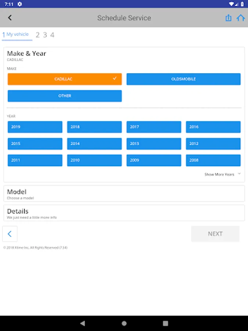Click the Xtime copyright footer text
Image resolution: width=248 pixels, height=331 pixels.
35,248
